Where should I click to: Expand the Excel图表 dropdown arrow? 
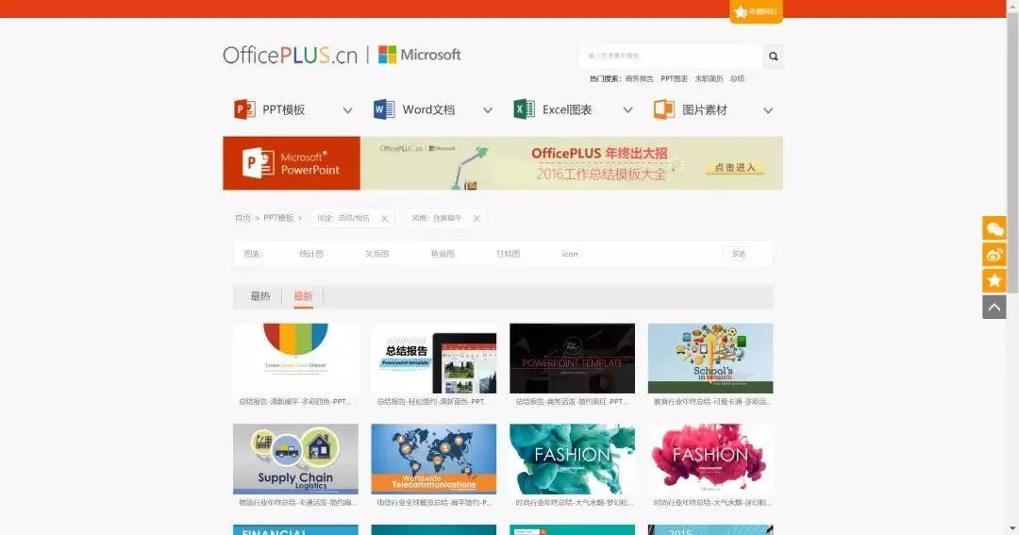627,110
